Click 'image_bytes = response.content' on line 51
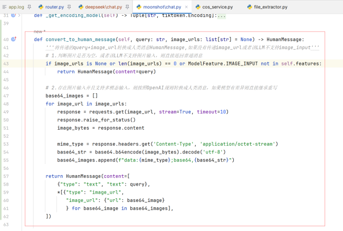 [x=101, y=128]
